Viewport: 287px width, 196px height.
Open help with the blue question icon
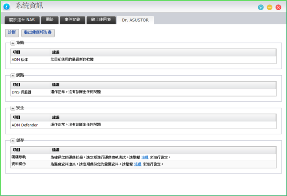[261, 7]
